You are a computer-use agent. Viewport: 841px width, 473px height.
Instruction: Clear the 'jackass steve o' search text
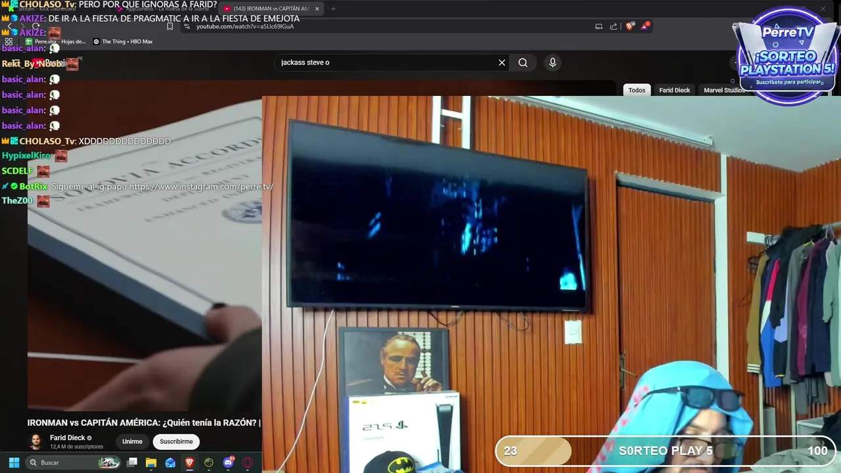pyautogui.click(x=502, y=62)
